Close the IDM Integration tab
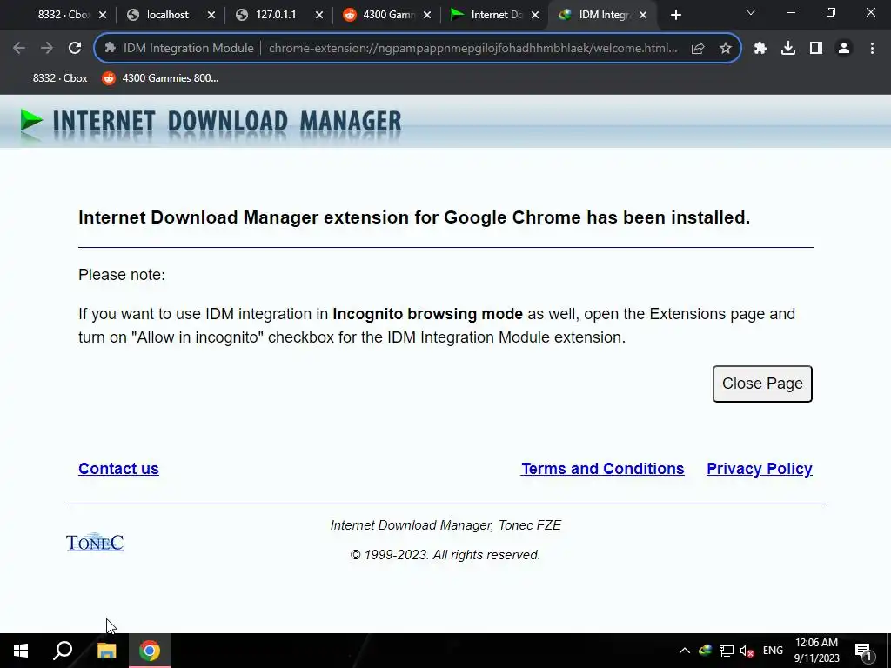The image size is (891, 668). coord(643,16)
